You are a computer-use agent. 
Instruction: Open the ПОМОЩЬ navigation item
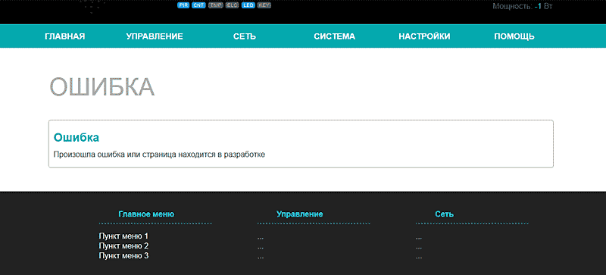point(514,36)
